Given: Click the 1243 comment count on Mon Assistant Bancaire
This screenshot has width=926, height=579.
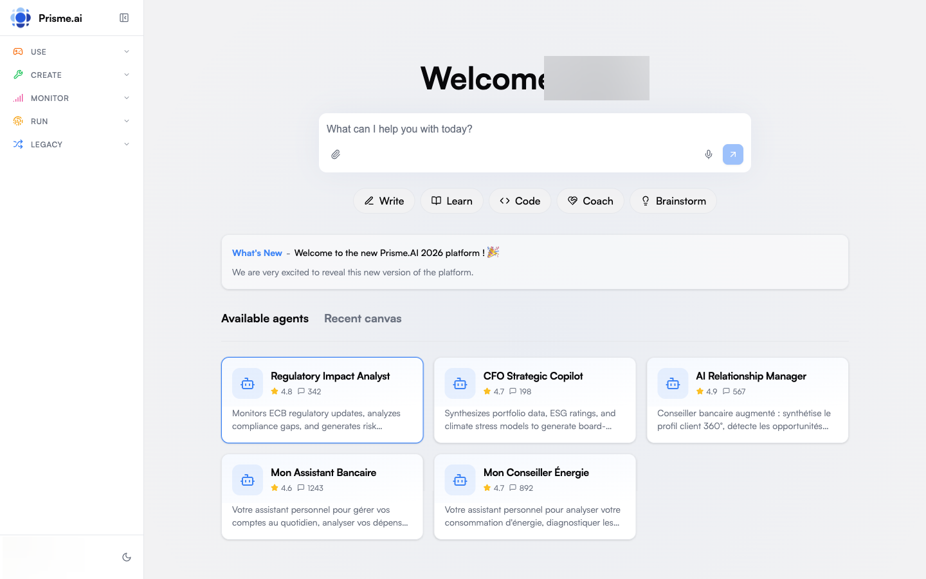Looking at the screenshot, I should [311, 488].
